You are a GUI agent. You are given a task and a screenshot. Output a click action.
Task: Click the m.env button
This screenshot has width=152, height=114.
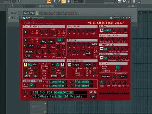point(29,52)
